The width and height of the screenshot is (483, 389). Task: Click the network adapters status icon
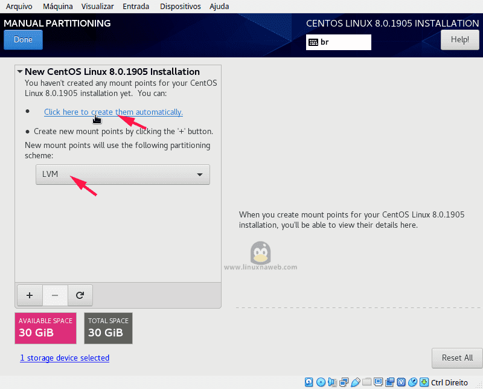click(x=344, y=382)
